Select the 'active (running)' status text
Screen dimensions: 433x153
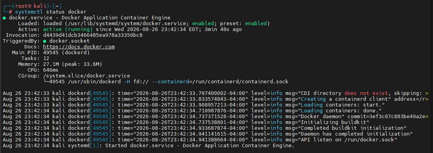pos(68,29)
